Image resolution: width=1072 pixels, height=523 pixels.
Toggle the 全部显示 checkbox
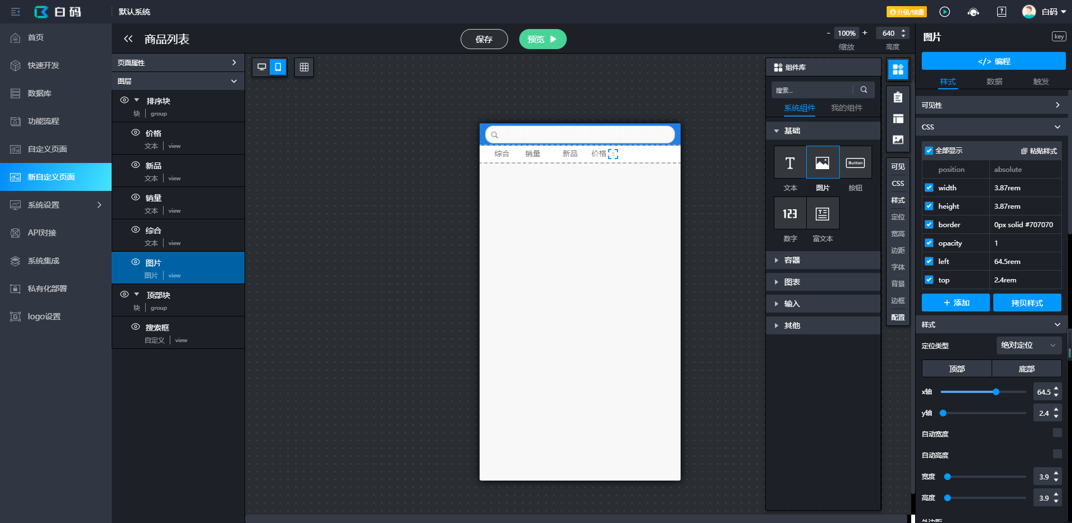[929, 151]
